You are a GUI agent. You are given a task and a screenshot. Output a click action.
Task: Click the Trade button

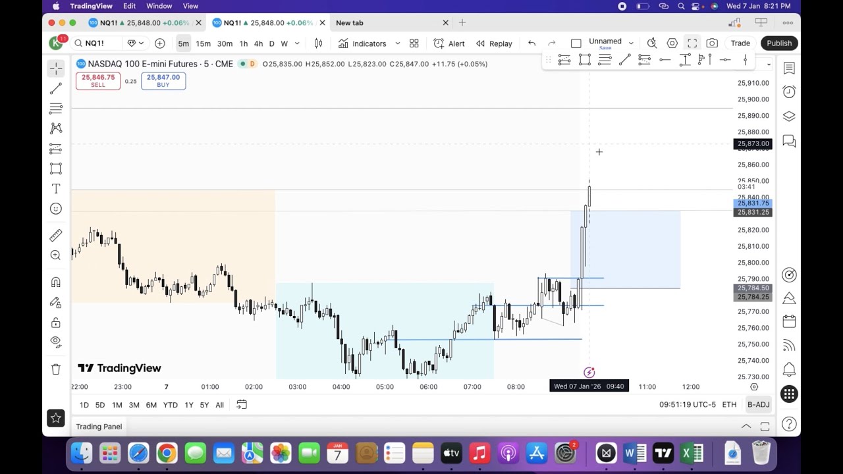click(740, 43)
